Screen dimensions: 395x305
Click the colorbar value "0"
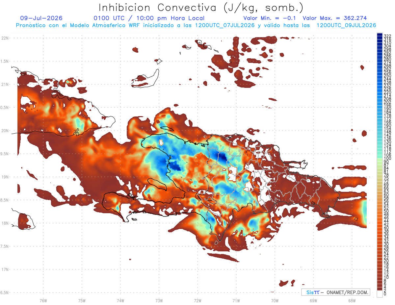(385, 294)
